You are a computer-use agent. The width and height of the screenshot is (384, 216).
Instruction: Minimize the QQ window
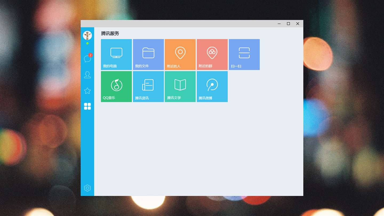coord(279,24)
